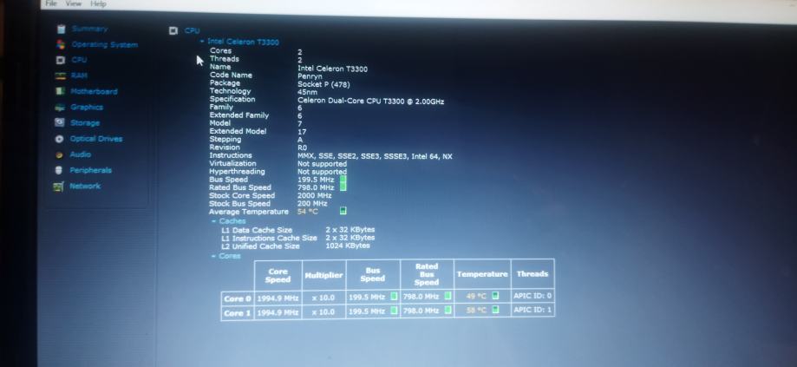Click the Graphics card icon in sidebar
797x367 pixels.
(60, 108)
